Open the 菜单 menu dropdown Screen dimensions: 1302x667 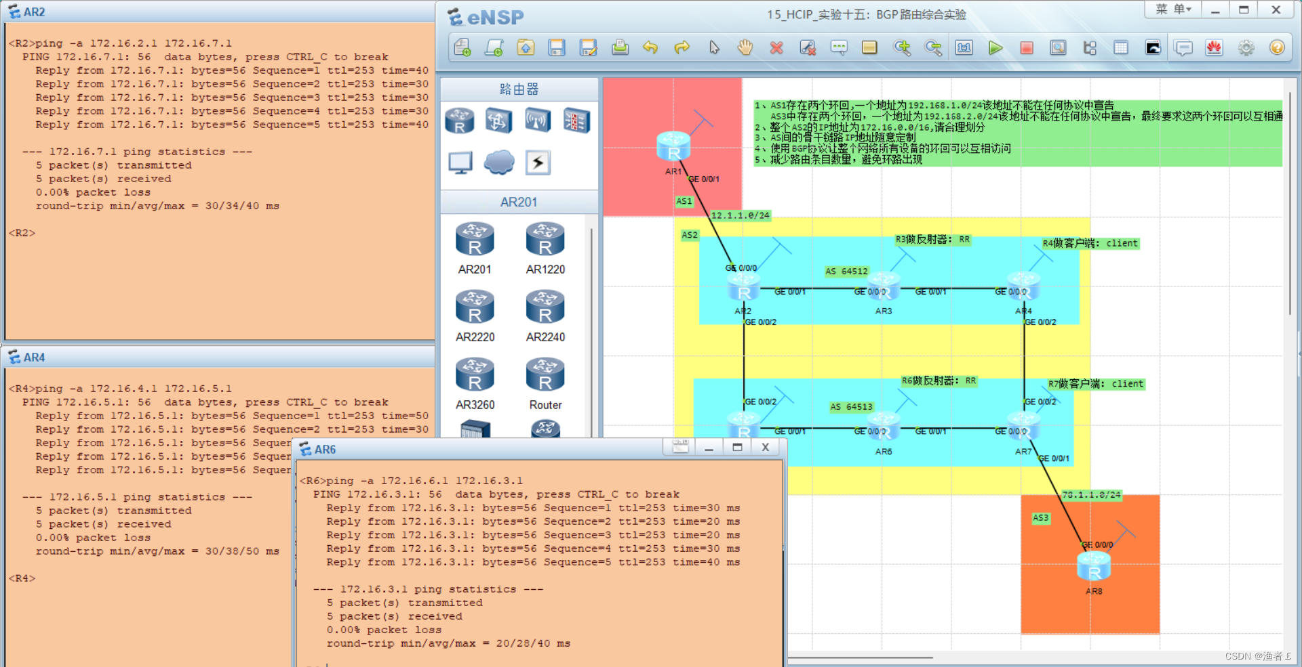(x=1173, y=9)
